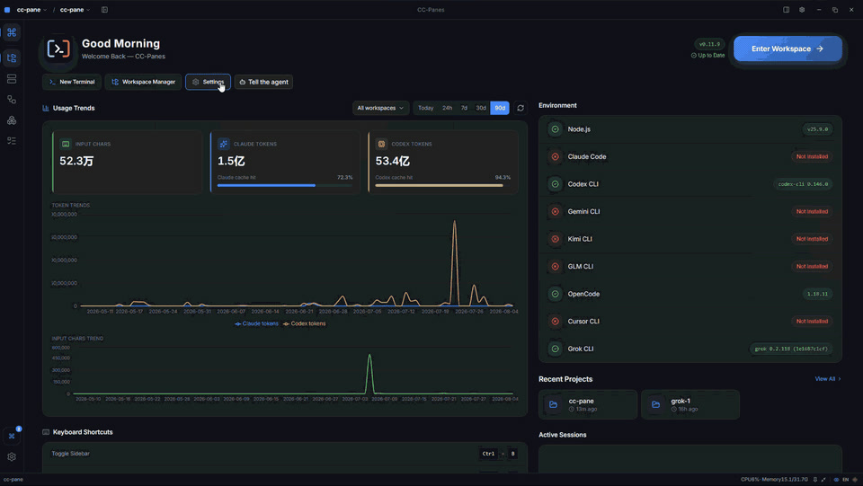This screenshot has height=486, width=863.
Task: Click the Input Chars card icon
Action: click(x=66, y=144)
